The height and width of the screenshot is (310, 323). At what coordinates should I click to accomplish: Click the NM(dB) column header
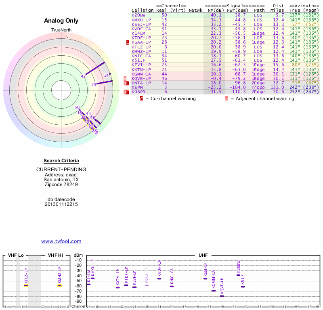tap(213, 10)
